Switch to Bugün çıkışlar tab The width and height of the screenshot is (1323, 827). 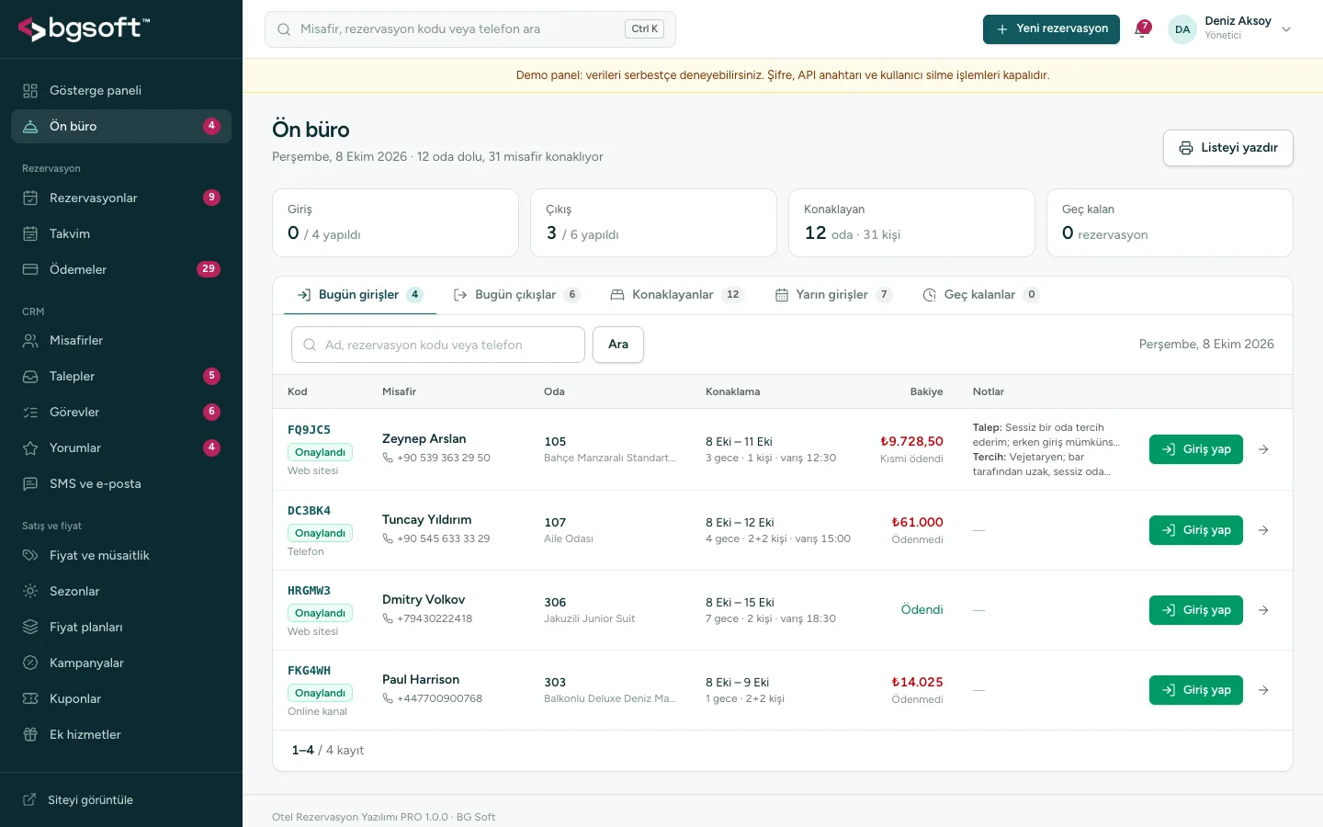516,295
